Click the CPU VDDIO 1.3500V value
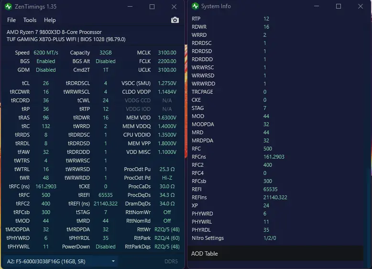Screen dimensions: 372x269 point(167,135)
